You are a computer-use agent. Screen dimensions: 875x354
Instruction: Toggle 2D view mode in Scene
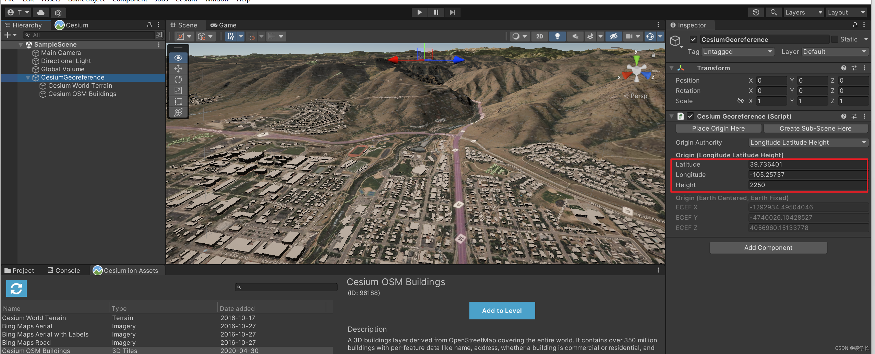point(540,36)
